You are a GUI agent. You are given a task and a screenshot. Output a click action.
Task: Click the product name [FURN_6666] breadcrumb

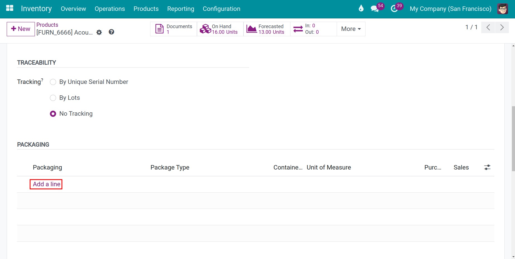[64, 32]
